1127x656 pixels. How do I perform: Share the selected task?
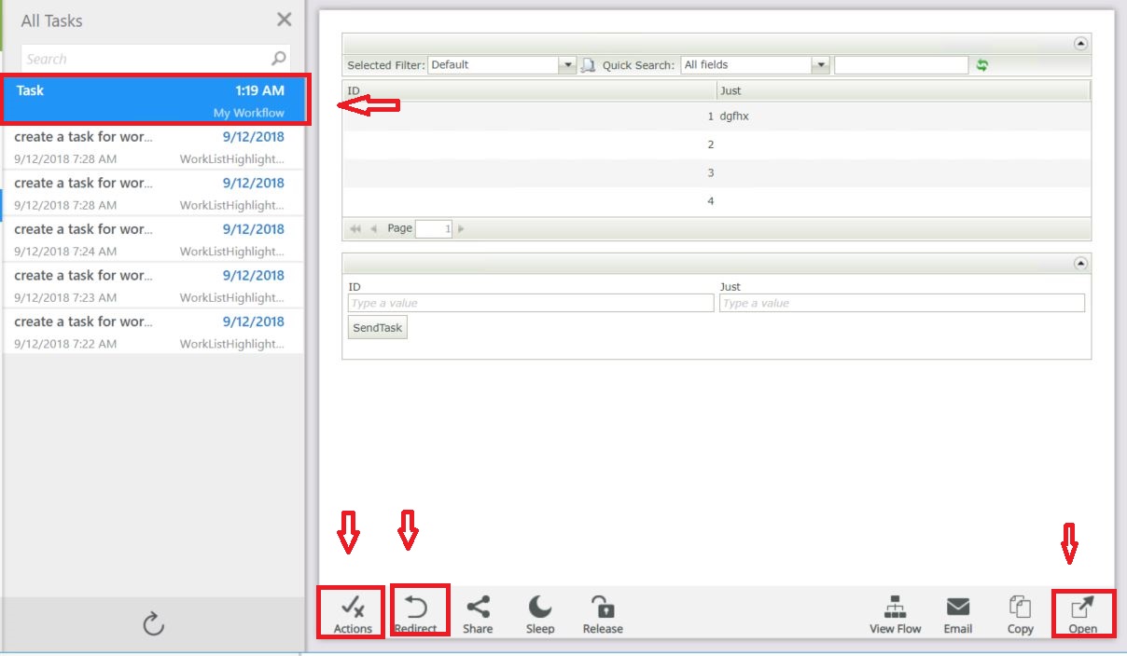[x=478, y=614]
